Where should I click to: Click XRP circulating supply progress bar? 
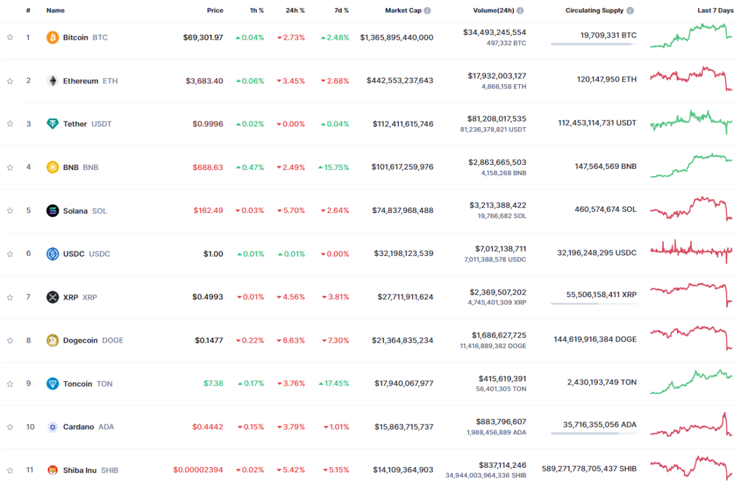(x=593, y=304)
